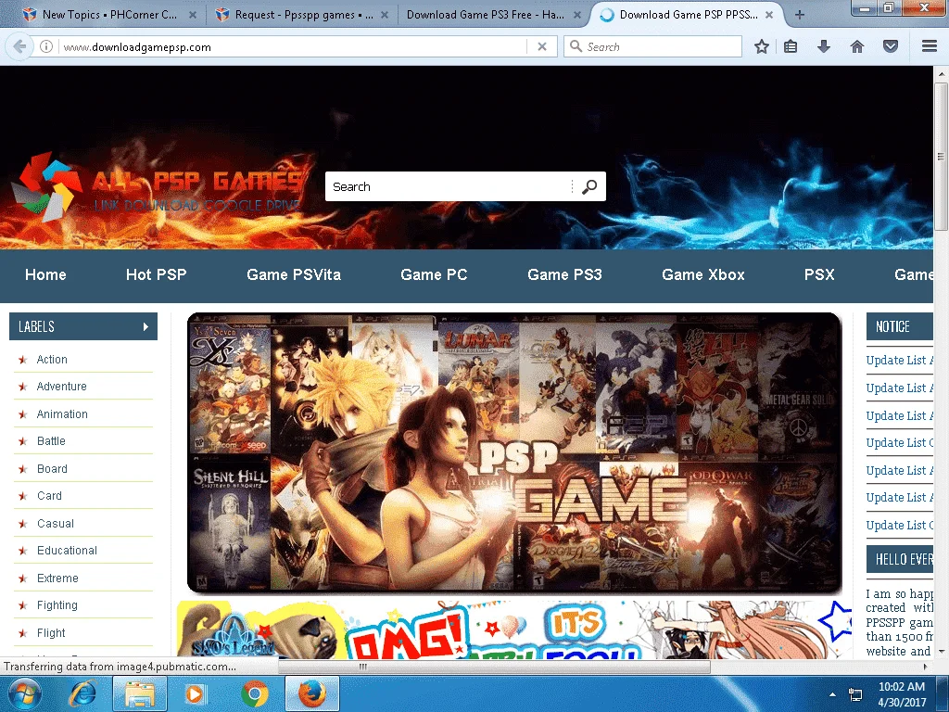Viewport: 949px width, 712px height.
Task: Click the All PSP Games pinwheel logo
Action: tap(46, 185)
